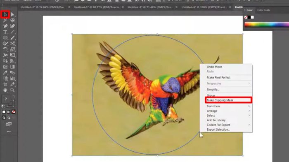Select the Column Graph tool

click(x=12, y=79)
